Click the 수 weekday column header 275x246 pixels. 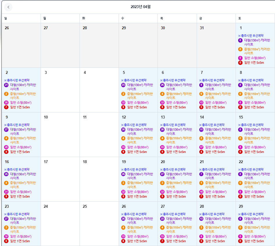pos(138,18)
